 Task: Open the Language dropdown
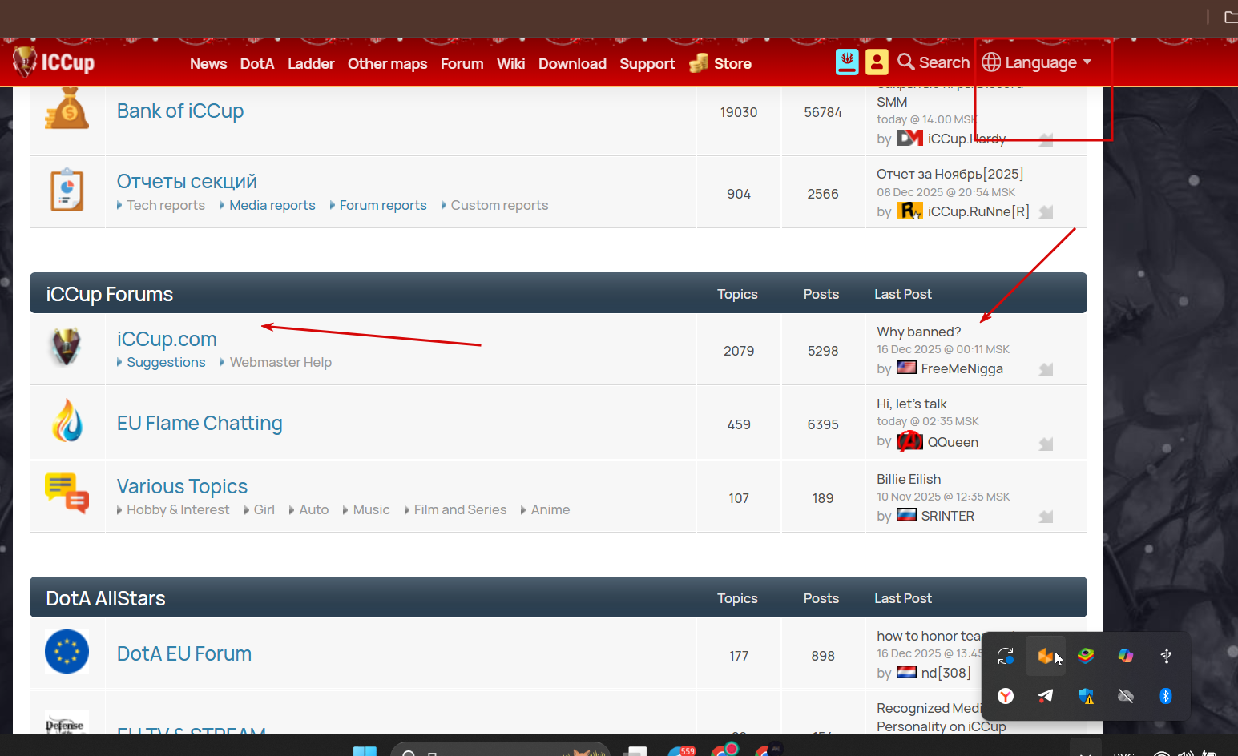(1037, 62)
